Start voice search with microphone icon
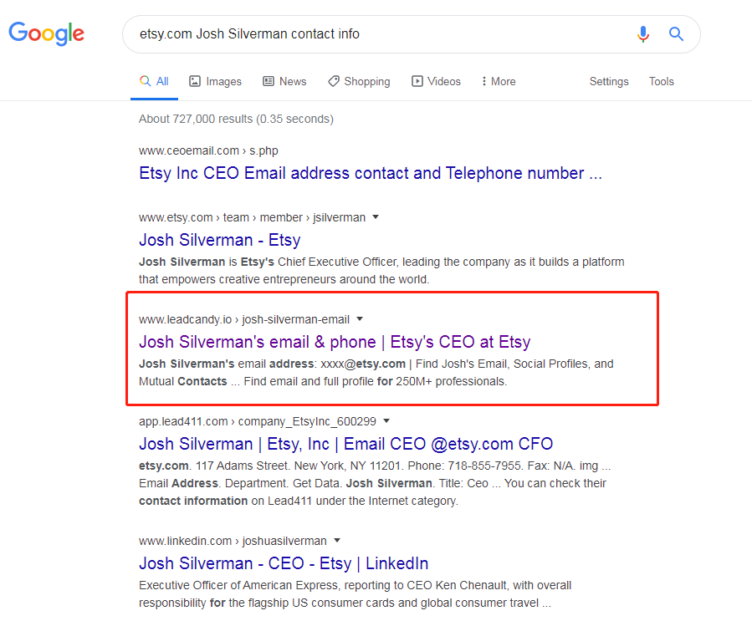 tap(643, 34)
